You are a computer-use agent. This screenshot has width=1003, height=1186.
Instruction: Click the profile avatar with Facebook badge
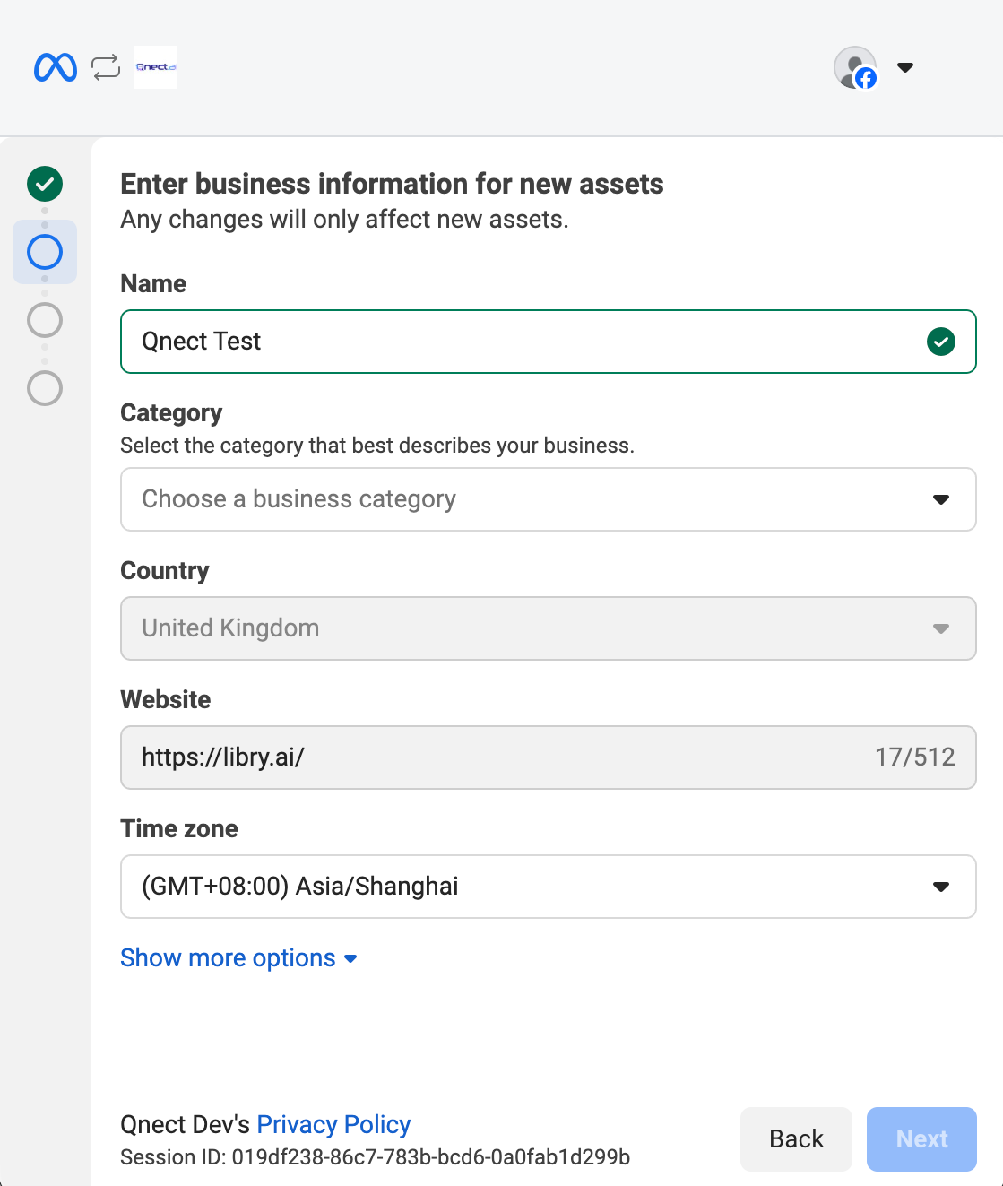pyautogui.click(x=855, y=67)
